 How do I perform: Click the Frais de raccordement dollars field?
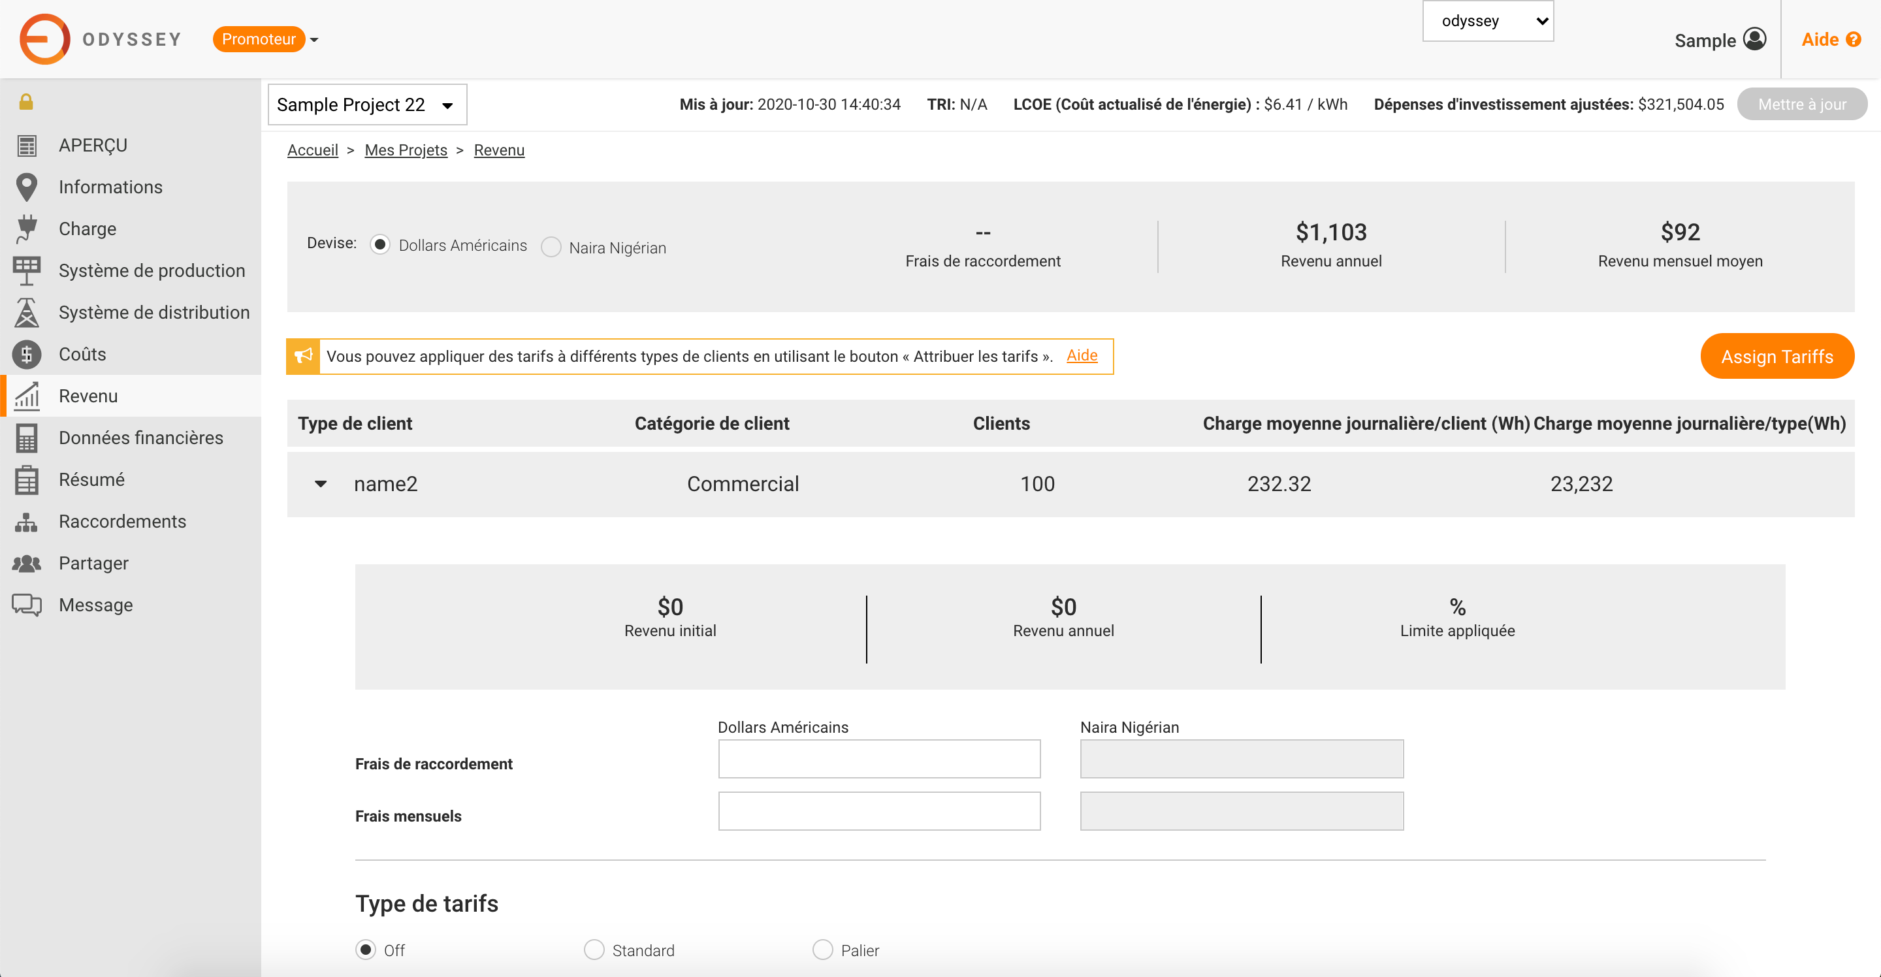click(878, 759)
